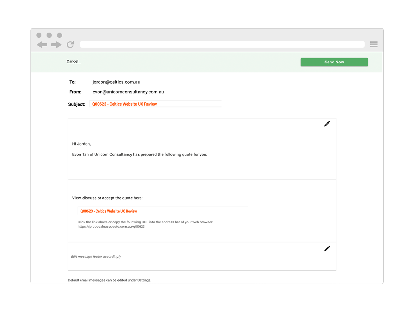Viewport: 415px width, 312px height.
Task: Click recipient jordon@celtics.com.au
Action: click(116, 82)
